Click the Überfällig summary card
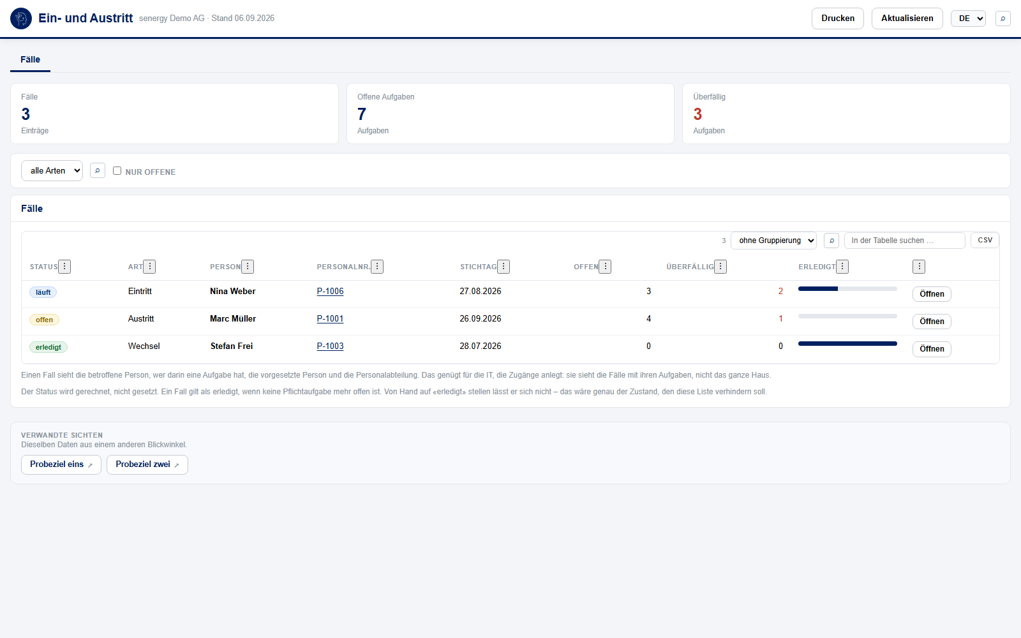This screenshot has height=638, width=1021. (846, 114)
